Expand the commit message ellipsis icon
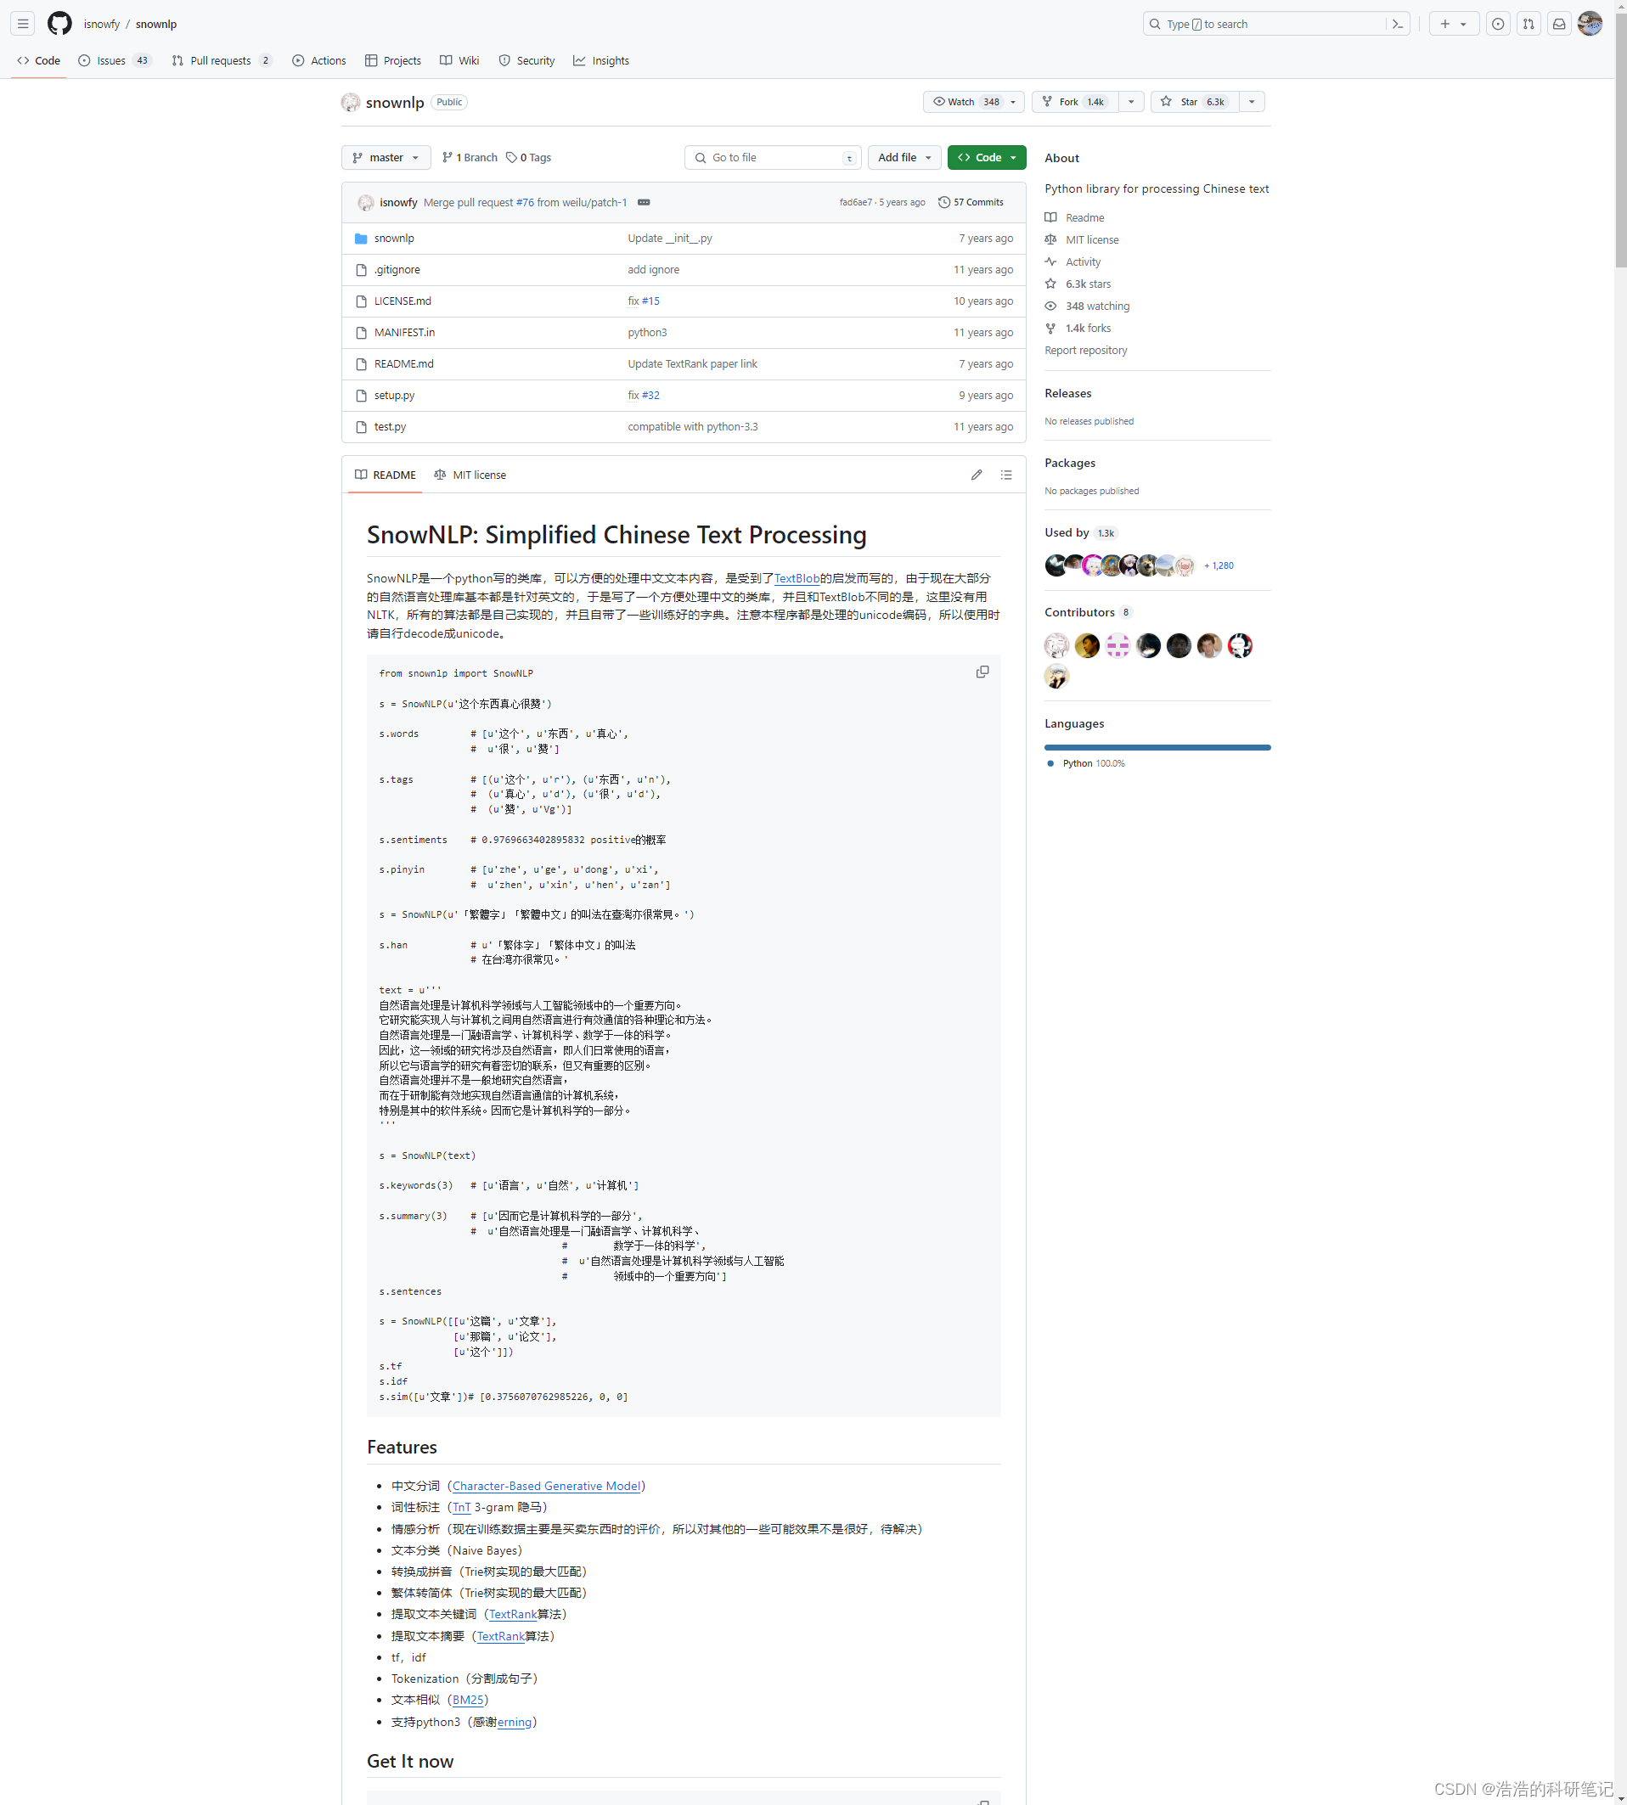The width and height of the screenshot is (1627, 1805). [644, 203]
